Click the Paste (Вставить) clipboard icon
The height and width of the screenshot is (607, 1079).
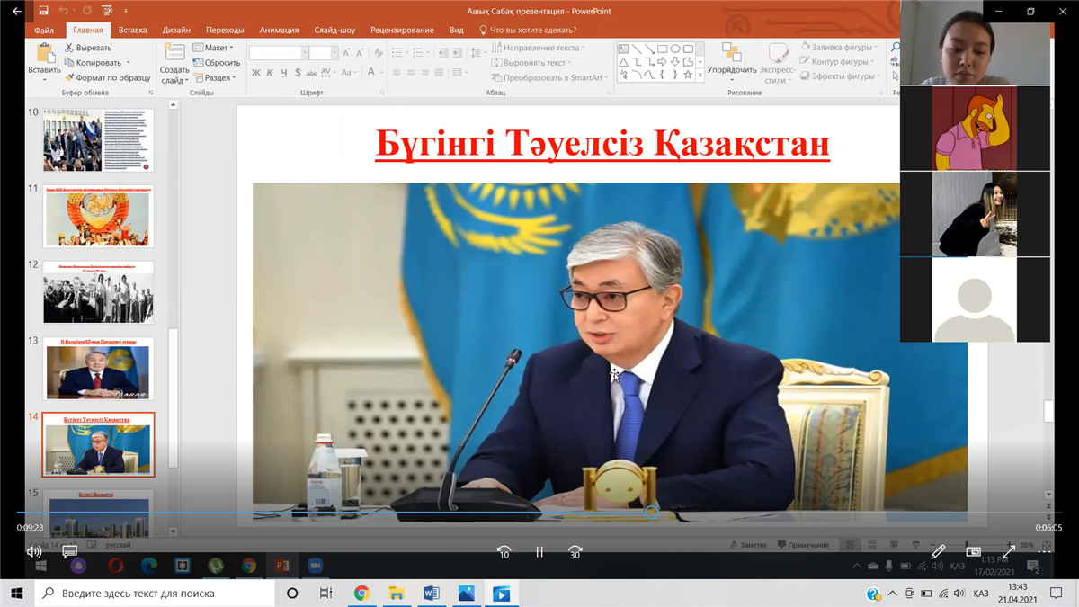point(44,53)
